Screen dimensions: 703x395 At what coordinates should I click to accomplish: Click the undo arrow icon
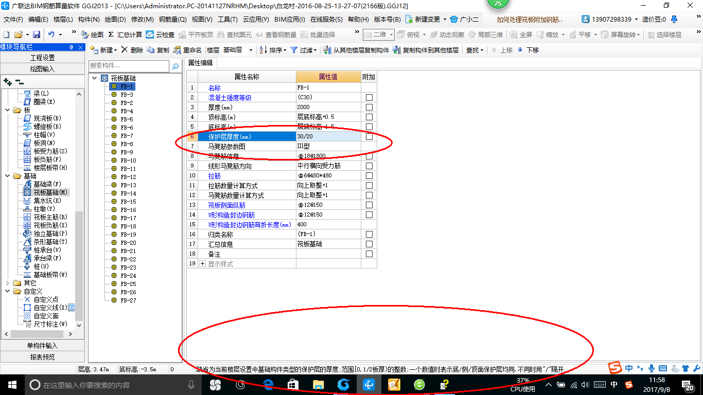pos(51,34)
